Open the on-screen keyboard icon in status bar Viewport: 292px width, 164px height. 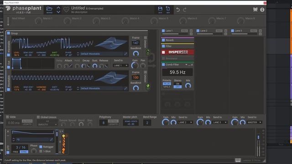[238, 160]
